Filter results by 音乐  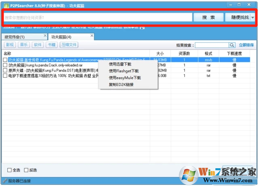(x=24, y=45)
